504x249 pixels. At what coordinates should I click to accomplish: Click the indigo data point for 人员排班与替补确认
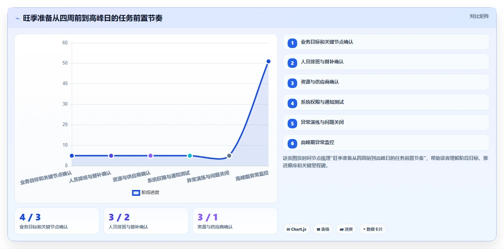pos(111,156)
